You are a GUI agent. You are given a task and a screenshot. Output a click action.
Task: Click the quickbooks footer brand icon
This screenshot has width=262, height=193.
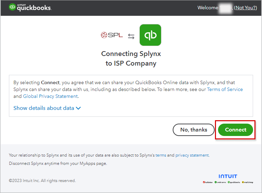click(x=234, y=182)
